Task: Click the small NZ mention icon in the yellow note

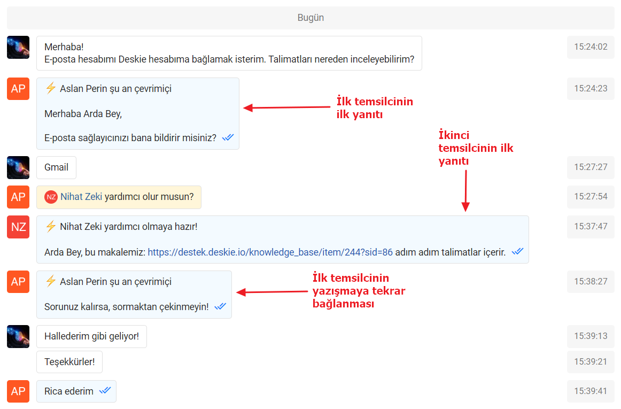Action: click(x=51, y=197)
